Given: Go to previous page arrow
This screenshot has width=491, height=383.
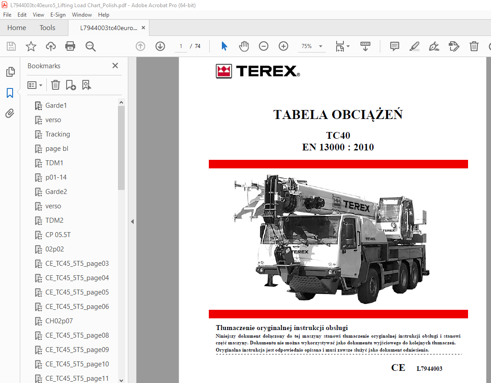Looking at the screenshot, I should (140, 47).
